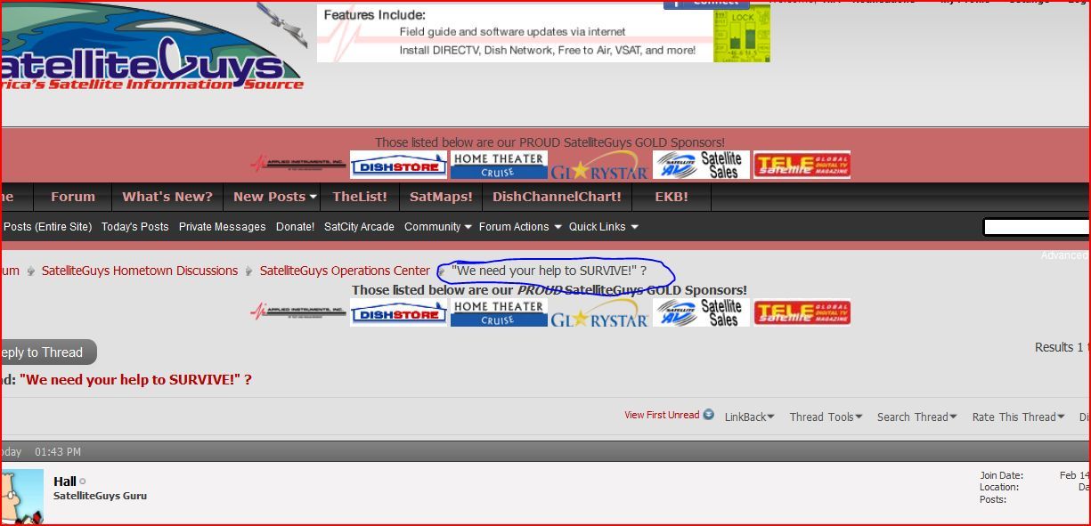Expand the Quick Links menu
The height and width of the screenshot is (526, 1091).
click(604, 227)
